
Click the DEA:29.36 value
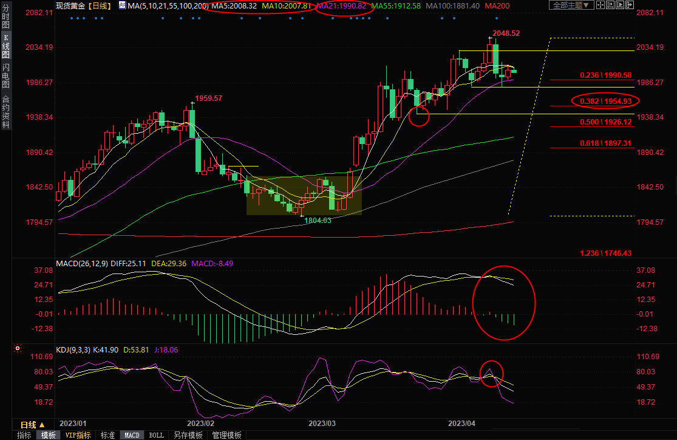tap(169, 263)
